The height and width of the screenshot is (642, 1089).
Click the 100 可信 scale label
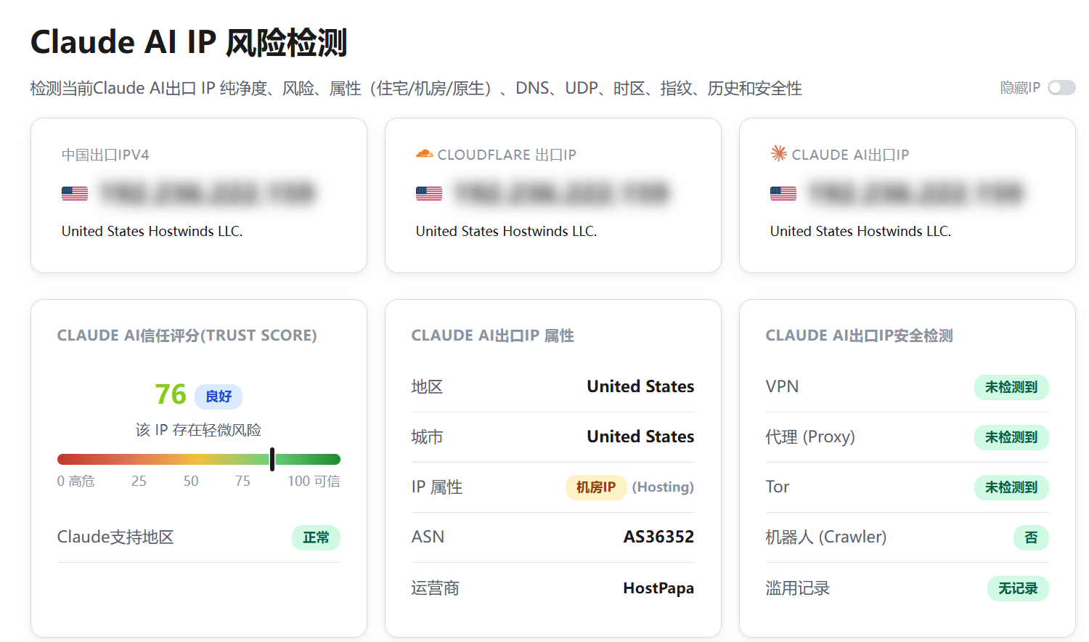click(314, 481)
